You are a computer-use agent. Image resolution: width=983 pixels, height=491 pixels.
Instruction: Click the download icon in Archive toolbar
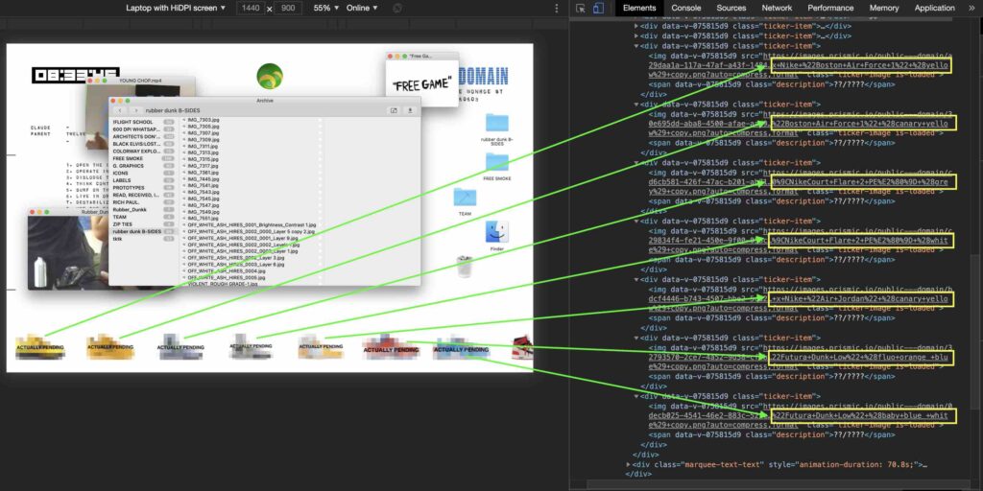(410, 110)
